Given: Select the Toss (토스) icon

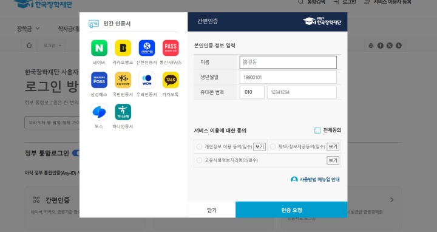Looking at the screenshot, I should point(99,112).
